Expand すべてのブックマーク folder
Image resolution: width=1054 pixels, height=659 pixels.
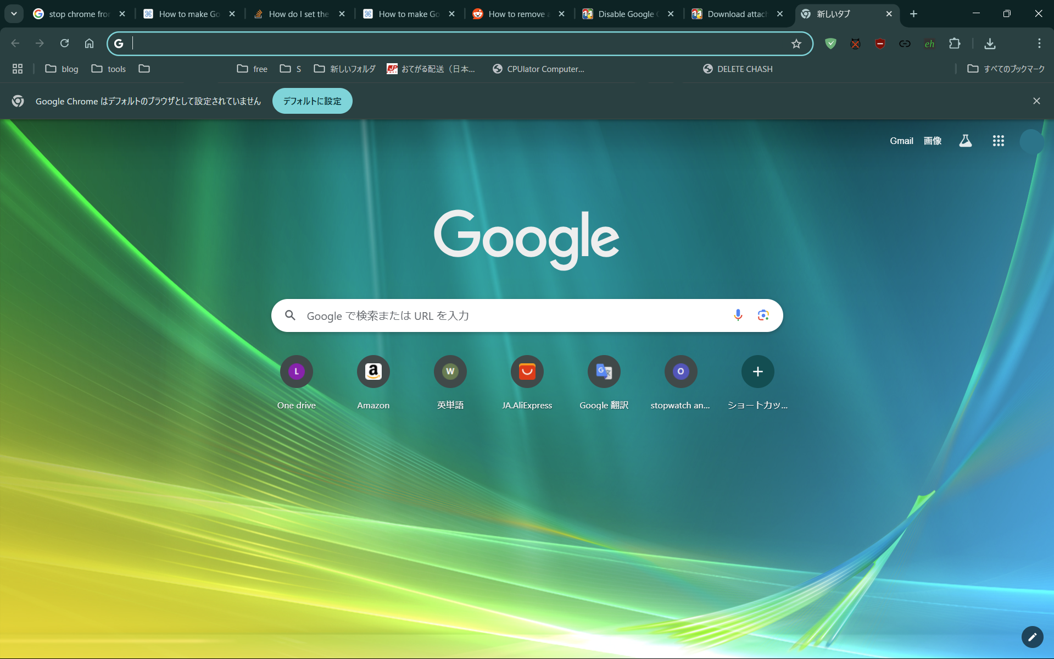pos(1006,69)
